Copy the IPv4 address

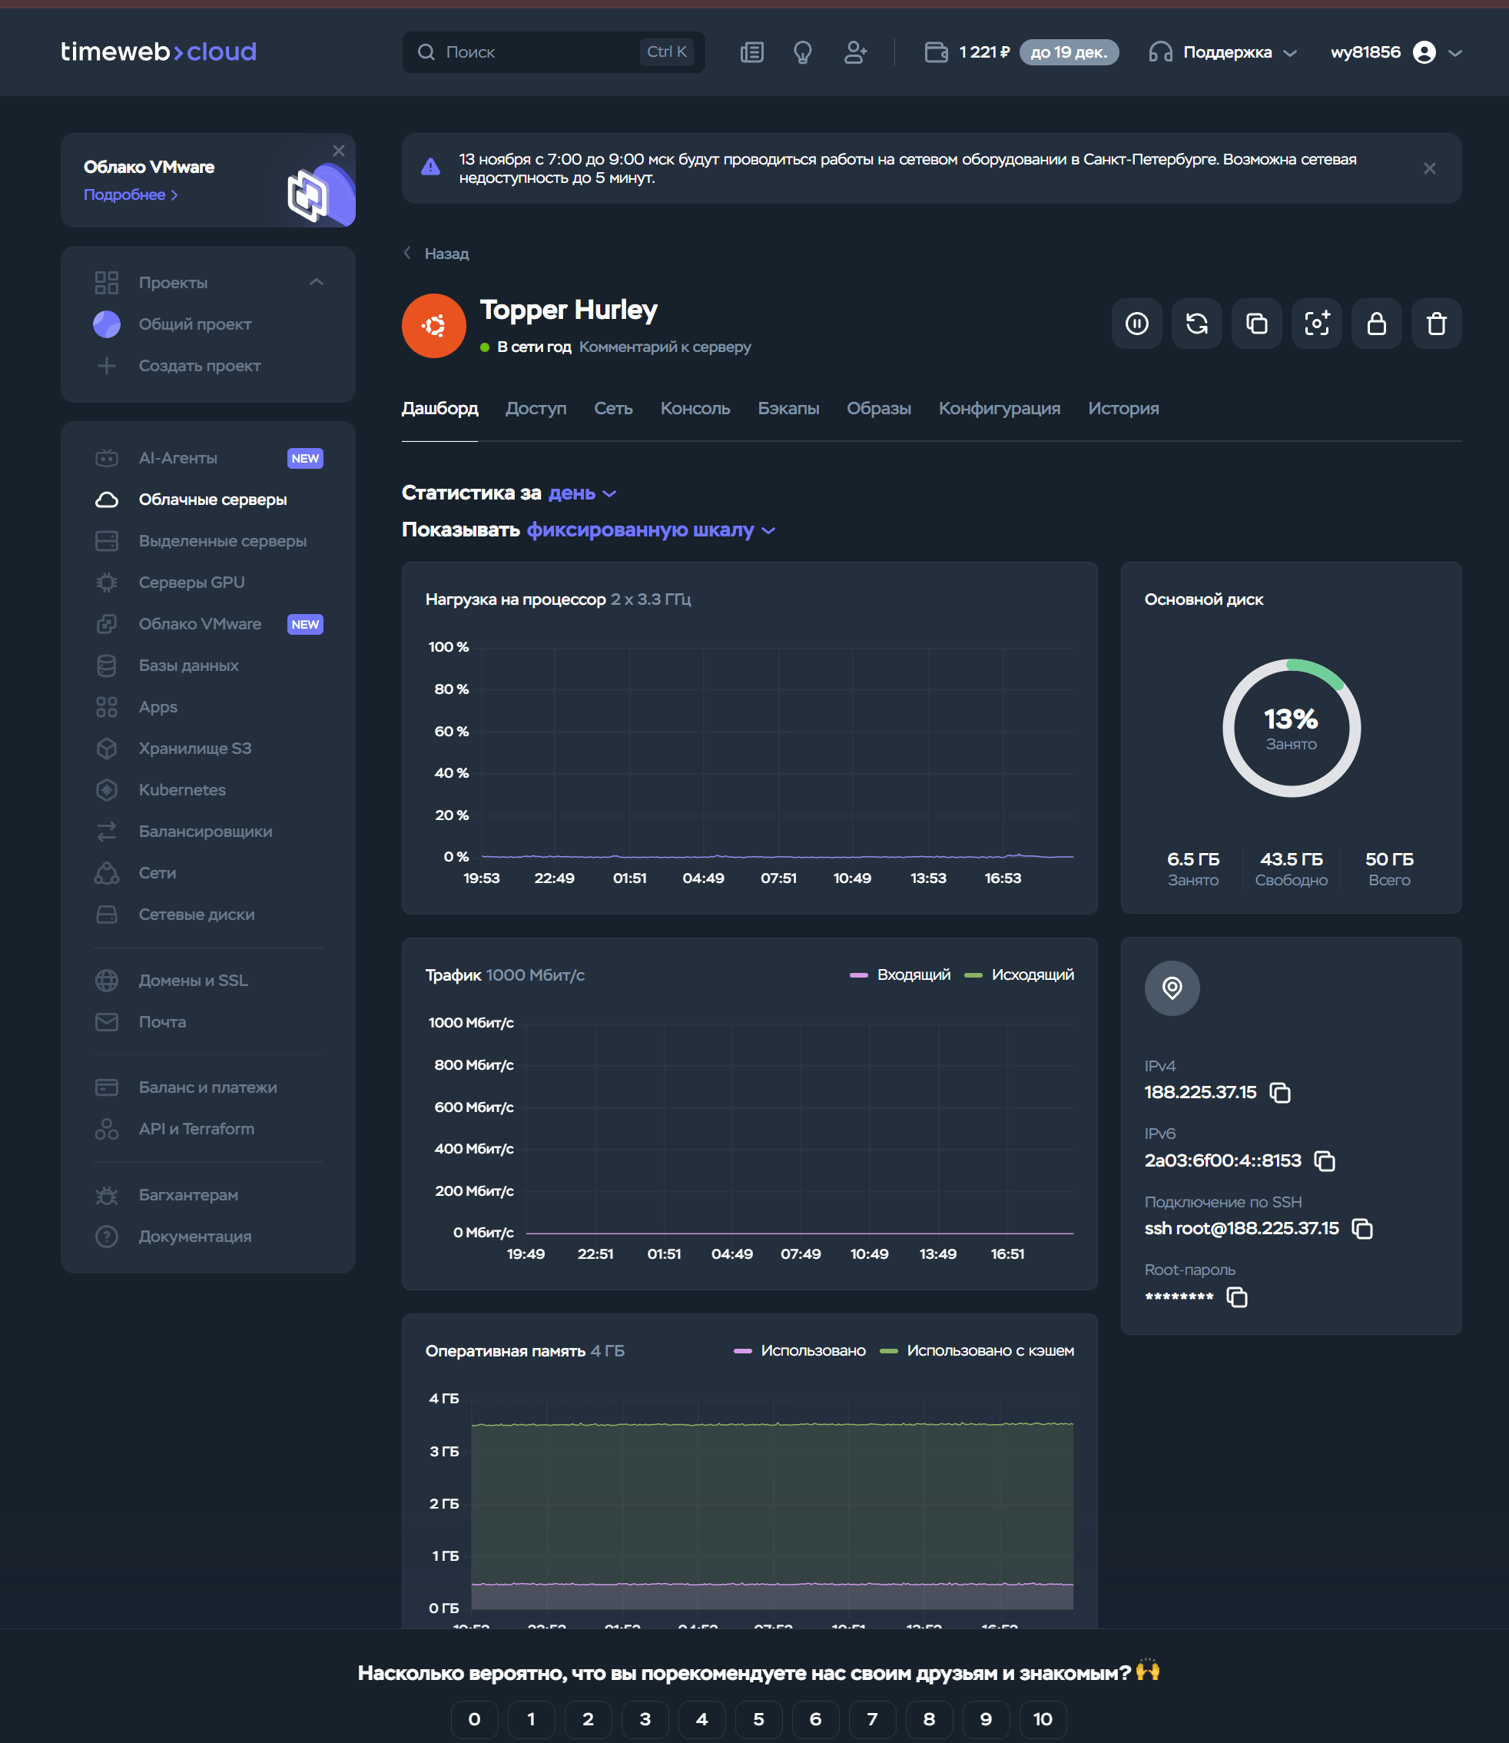click(x=1280, y=1093)
